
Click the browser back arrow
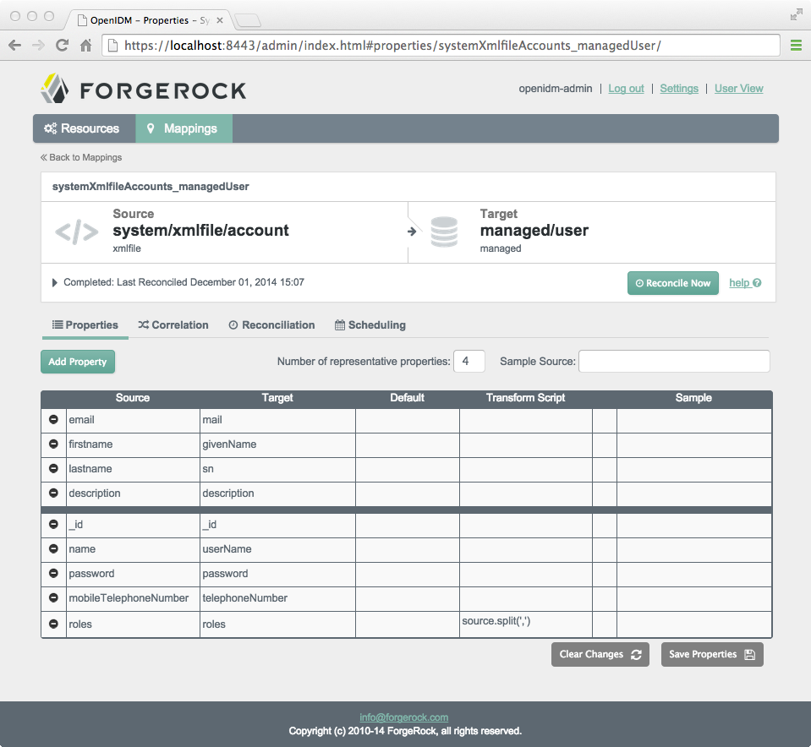click(15, 46)
